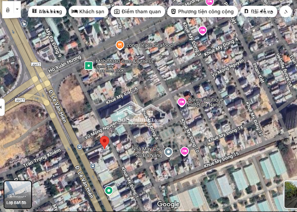Click Bonny Boutique Hotel Da Nang pin
The image size is (297, 212).
coord(182,102)
